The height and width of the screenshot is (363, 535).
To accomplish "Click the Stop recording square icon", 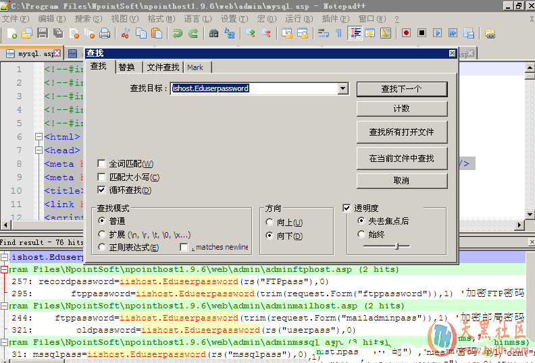I will 422,33.
